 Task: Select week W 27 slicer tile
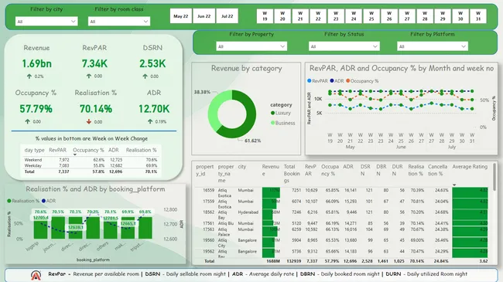tap(407, 16)
